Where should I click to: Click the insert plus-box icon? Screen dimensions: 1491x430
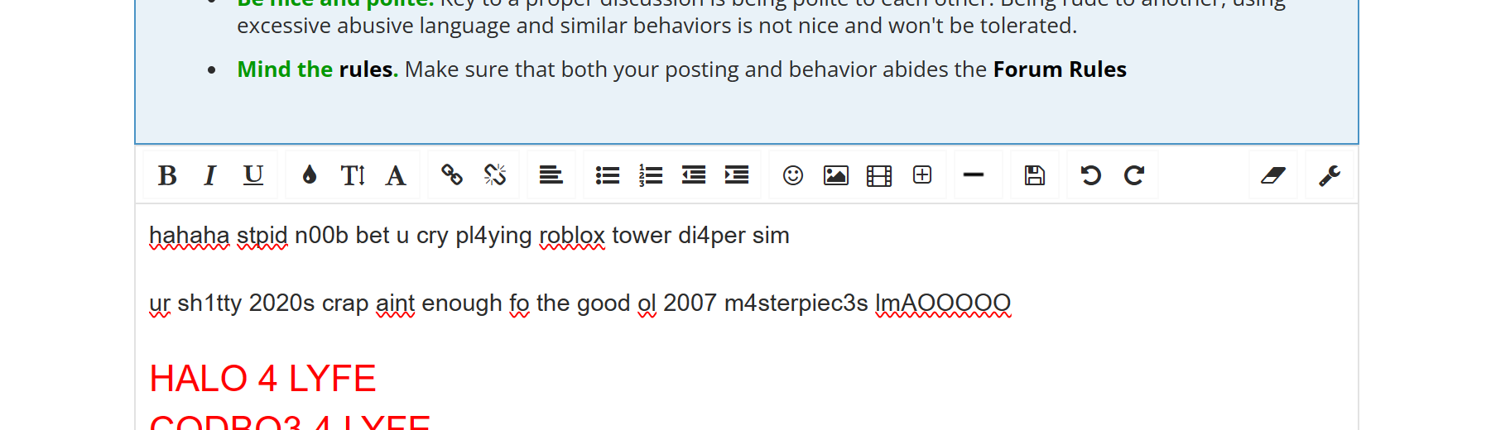(x=922, y=175)
